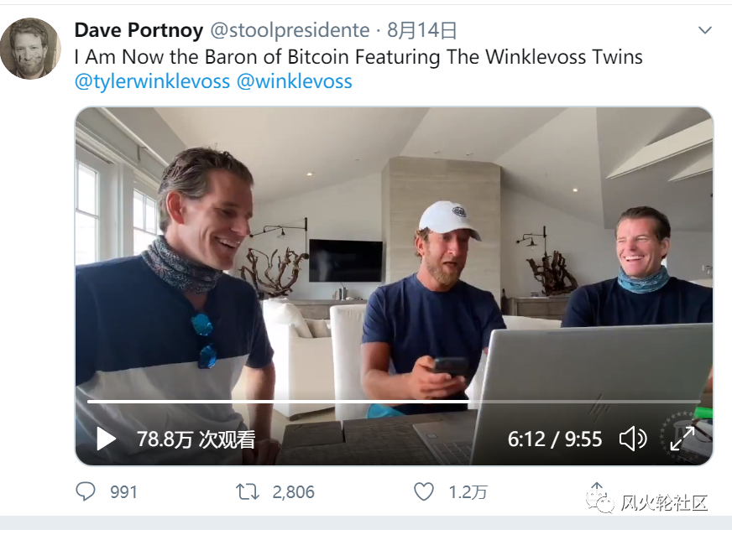
Task: Expand the tweet options chevron menu
Action: tap(706, 30)
